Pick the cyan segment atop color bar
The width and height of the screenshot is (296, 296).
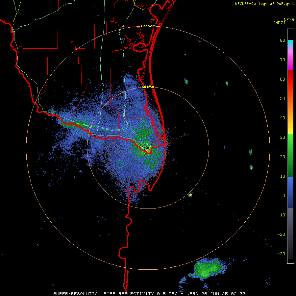click(x=290, y=43)
